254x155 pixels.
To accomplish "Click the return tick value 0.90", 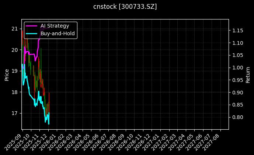I will pos(238,93).
